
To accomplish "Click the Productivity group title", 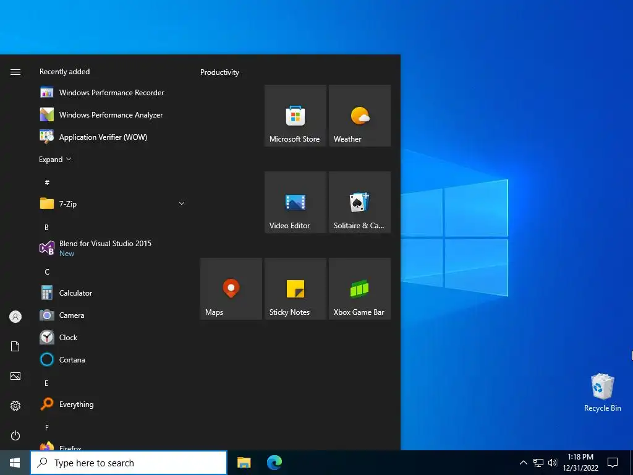I will coord(219,72).
